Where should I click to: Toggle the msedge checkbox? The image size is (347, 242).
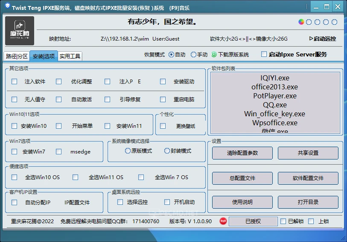pyautogui.click(x=58, y=152)
